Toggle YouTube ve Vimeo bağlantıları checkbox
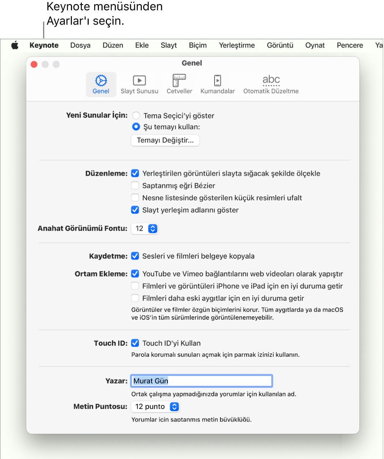384x459 pixels. (135, 274)
